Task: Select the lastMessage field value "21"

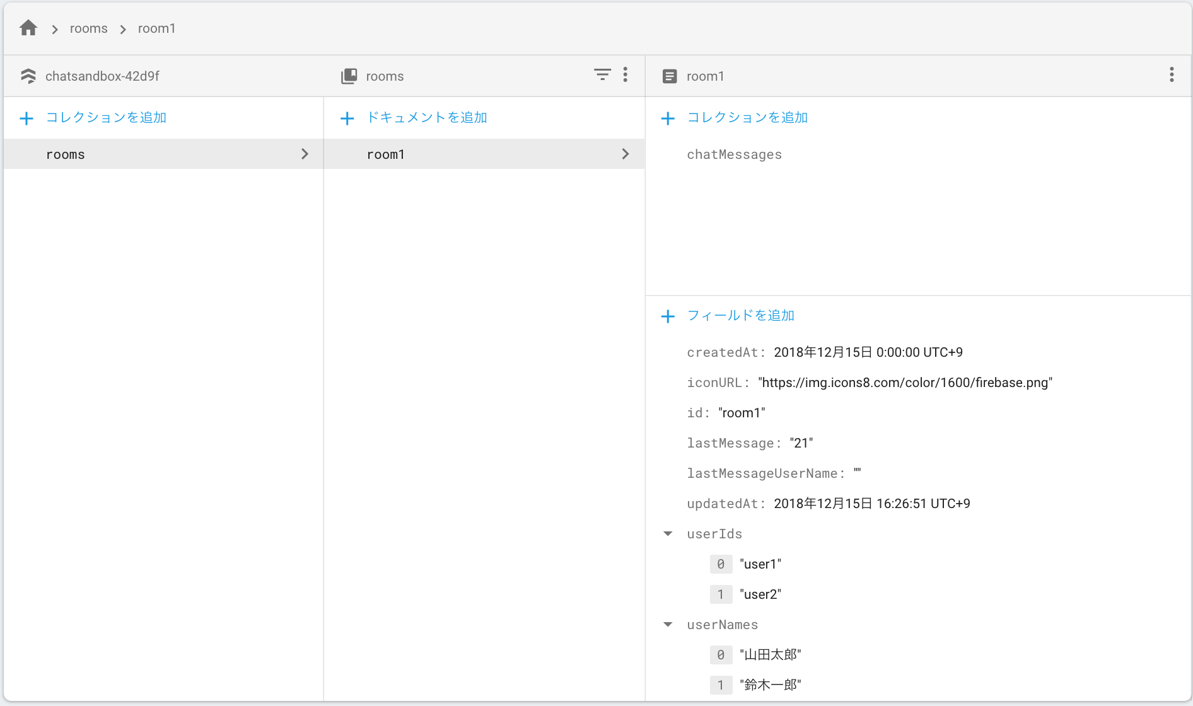Action: [x=801, y=443]
